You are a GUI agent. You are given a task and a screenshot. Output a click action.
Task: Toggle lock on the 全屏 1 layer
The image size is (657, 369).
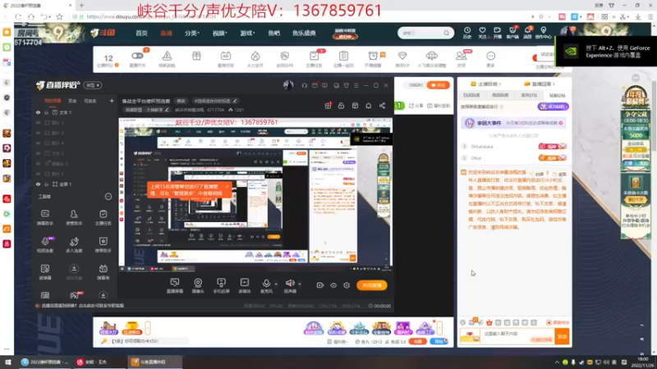47,184
